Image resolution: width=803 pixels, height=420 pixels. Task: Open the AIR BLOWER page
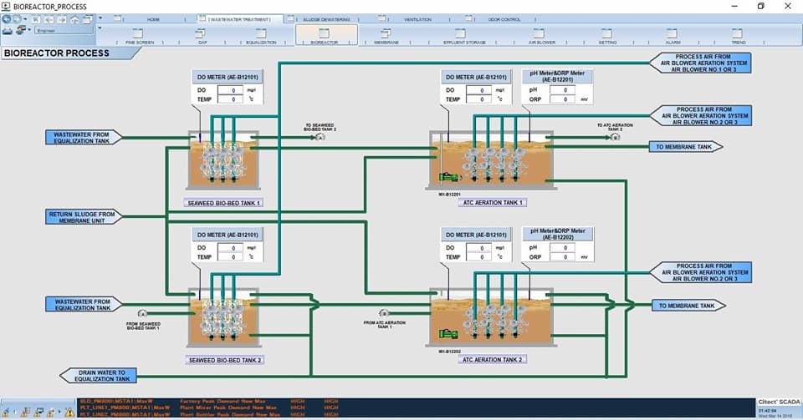click(x=541, y=36)
